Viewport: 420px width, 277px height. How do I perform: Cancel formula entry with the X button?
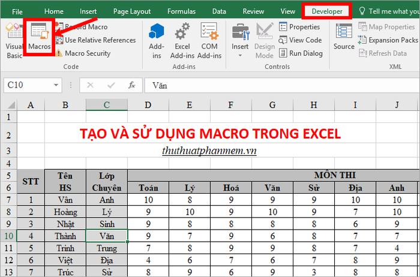(90, 85)
